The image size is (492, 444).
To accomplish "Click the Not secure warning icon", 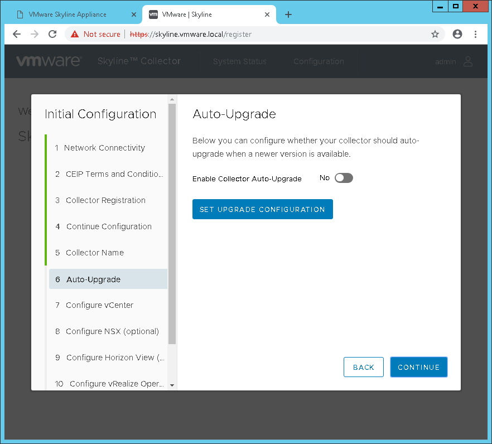I will point(75,34).
